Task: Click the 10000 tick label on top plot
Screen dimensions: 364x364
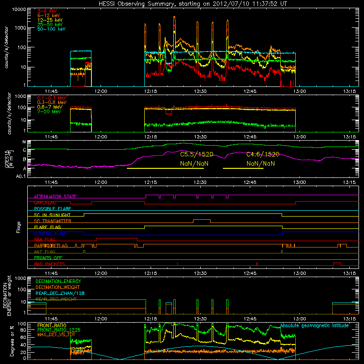Action: tap(19, 10)
